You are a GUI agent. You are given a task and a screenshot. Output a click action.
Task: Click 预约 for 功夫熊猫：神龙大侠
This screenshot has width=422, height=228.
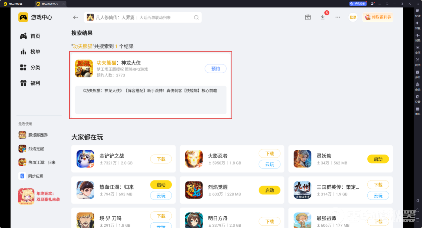[x=215, y=69]
